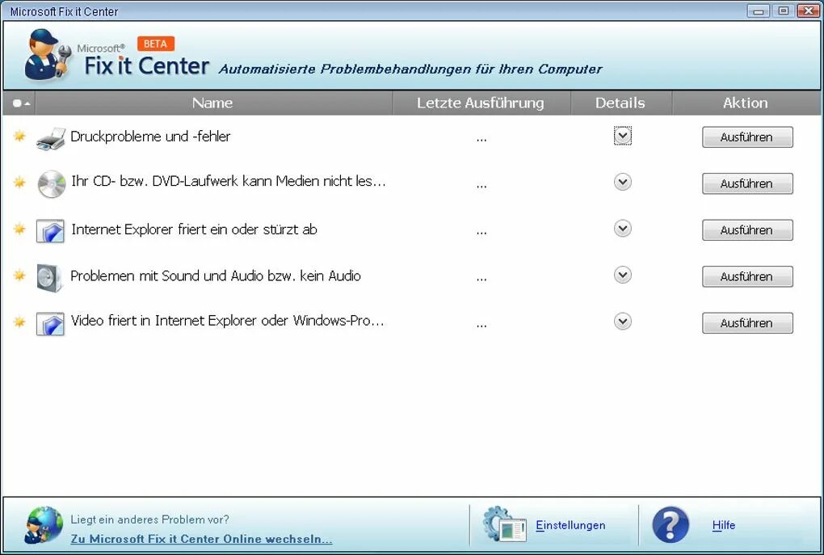This screenshot has height=555, width=824.
Task: Click the shield icon beside Internet Explorer friert ein
Action: tap(50, 231)
